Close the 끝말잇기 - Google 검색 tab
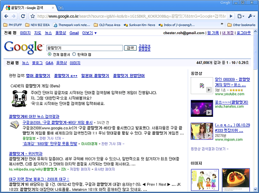259x193 pixels. click(53, 8)
